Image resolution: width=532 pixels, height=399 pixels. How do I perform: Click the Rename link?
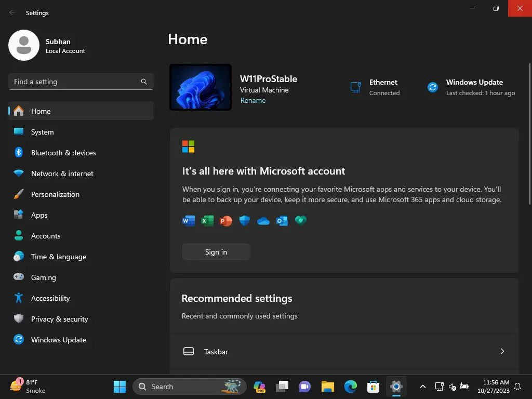253,100
